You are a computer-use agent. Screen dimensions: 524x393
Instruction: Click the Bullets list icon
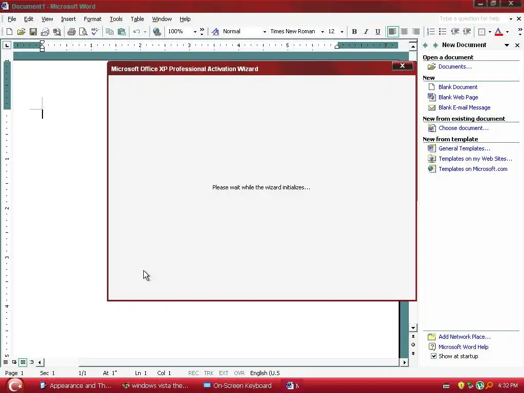pyautogui.click(x=443, y=31)
